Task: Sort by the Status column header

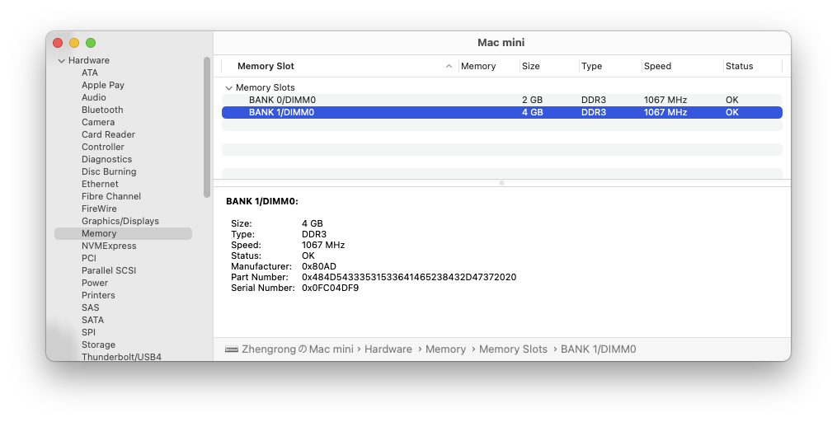Action: click(x=740, y=66)
